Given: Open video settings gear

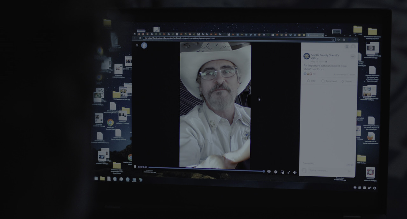Looking at the screenshot, I should [x=276, y=172].
